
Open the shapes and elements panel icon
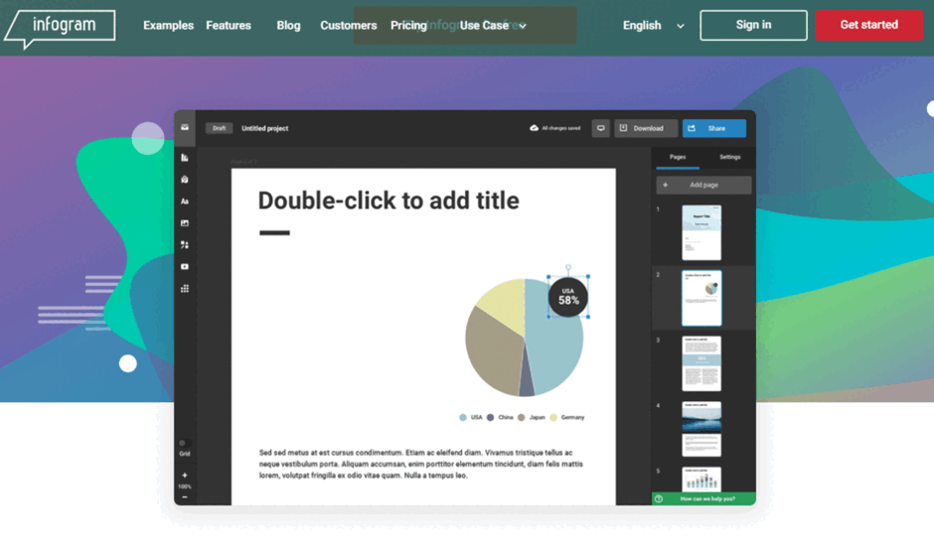pos(185,244)
